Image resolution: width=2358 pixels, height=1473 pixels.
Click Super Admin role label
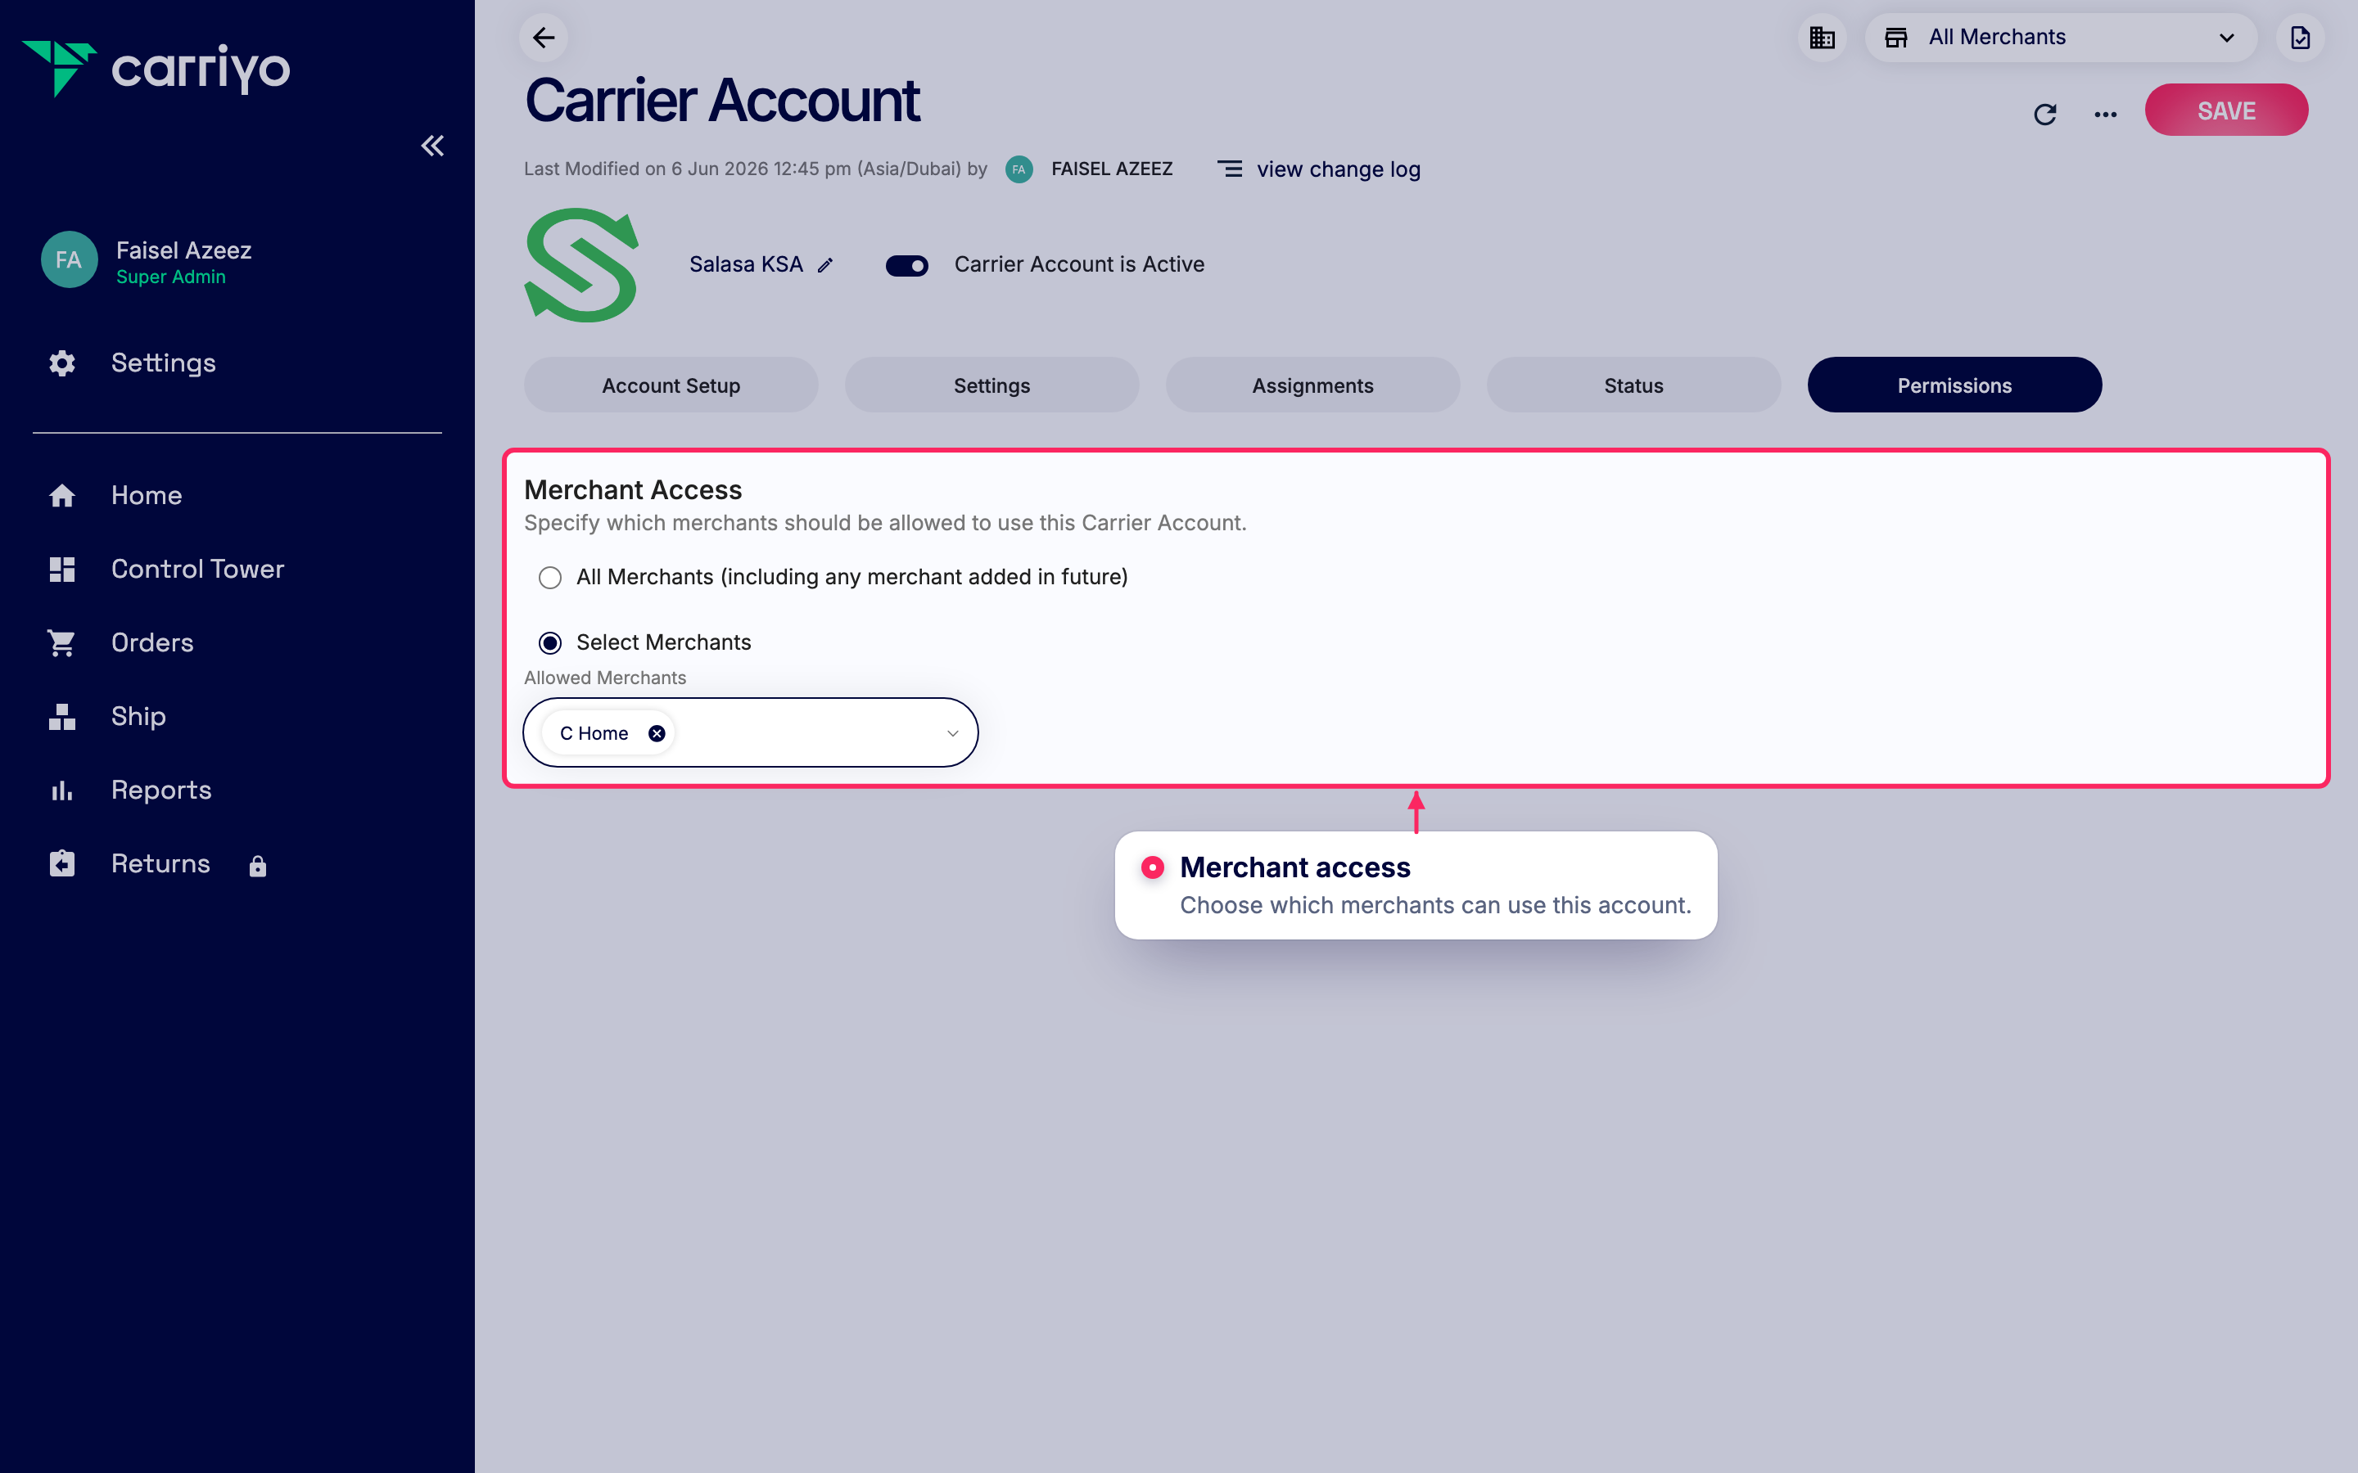pyautogui.click(x=171, y=277)
